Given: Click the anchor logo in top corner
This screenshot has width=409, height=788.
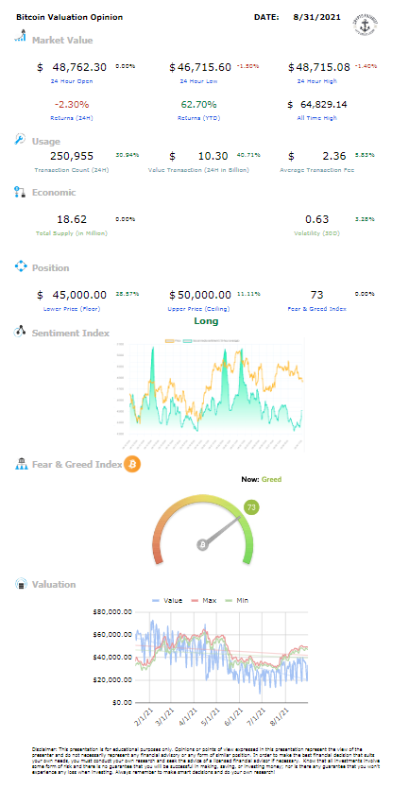Looking at the screenshot, I should (x=366, y=23).
